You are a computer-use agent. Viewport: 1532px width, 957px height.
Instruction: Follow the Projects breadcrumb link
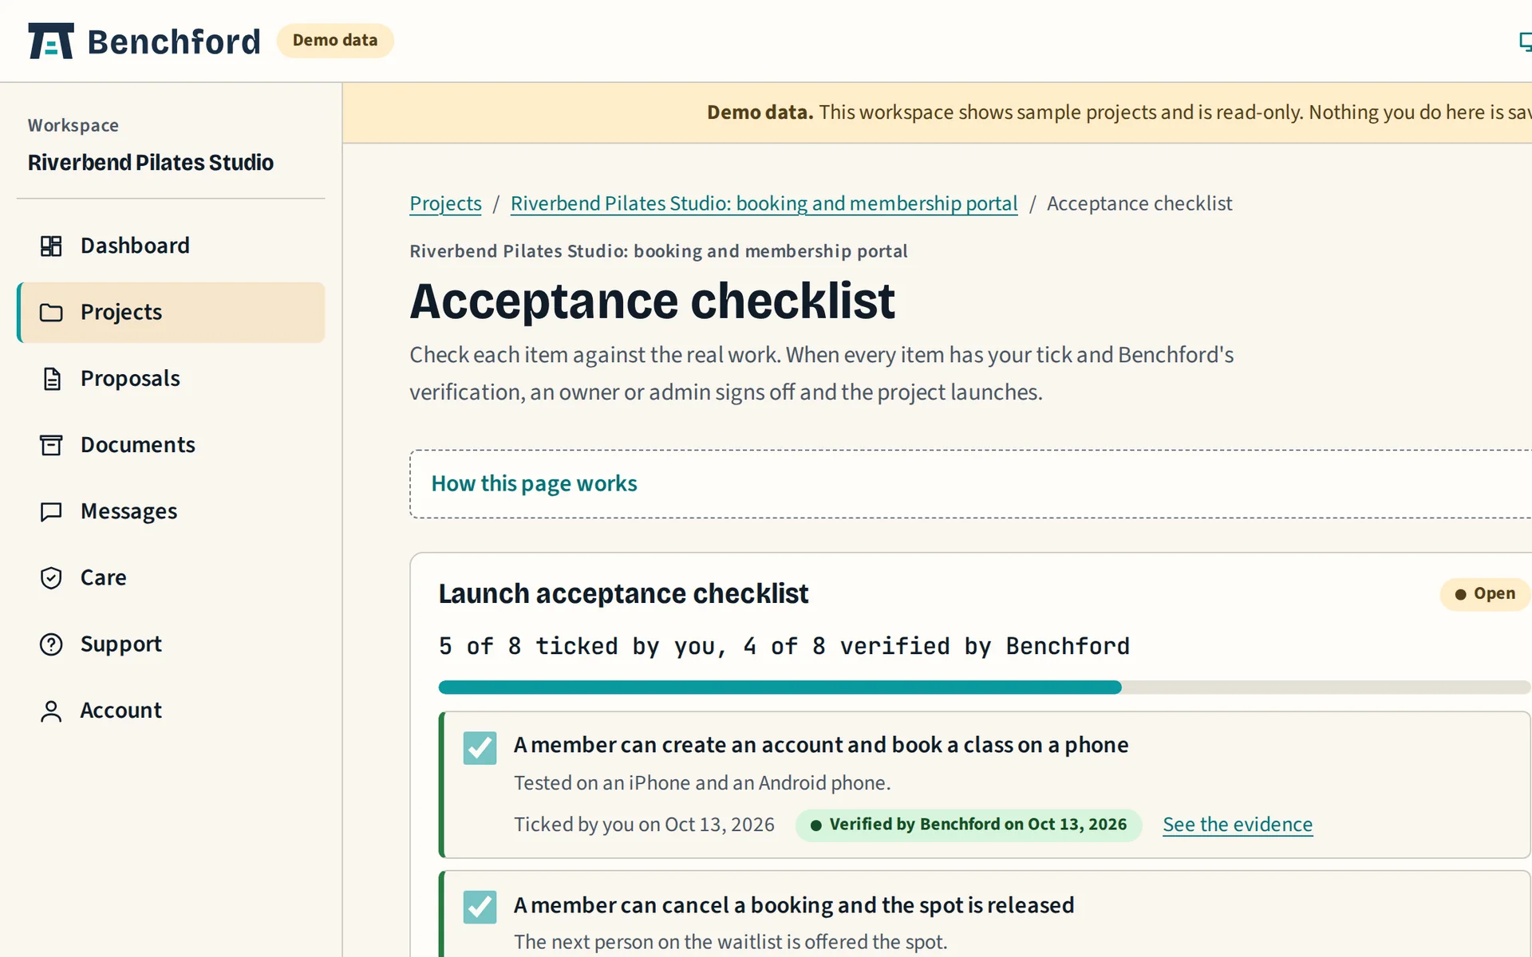coord(445,204)
